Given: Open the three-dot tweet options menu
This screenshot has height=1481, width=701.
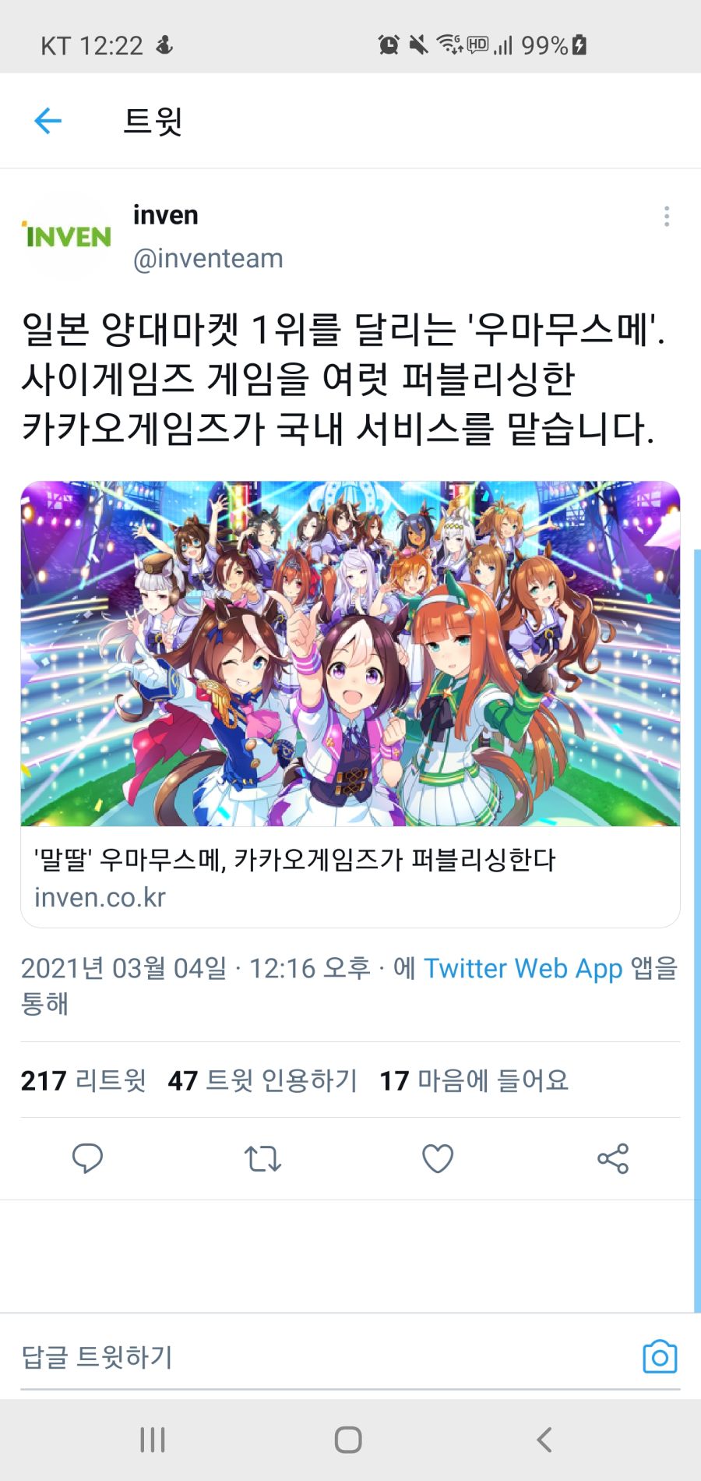Looking at the screenshot, I should click(667, 216).
